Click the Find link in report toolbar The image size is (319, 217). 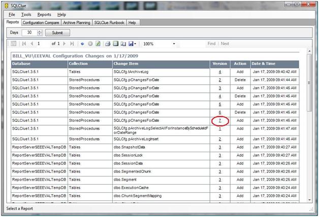[x=211, y=44]
